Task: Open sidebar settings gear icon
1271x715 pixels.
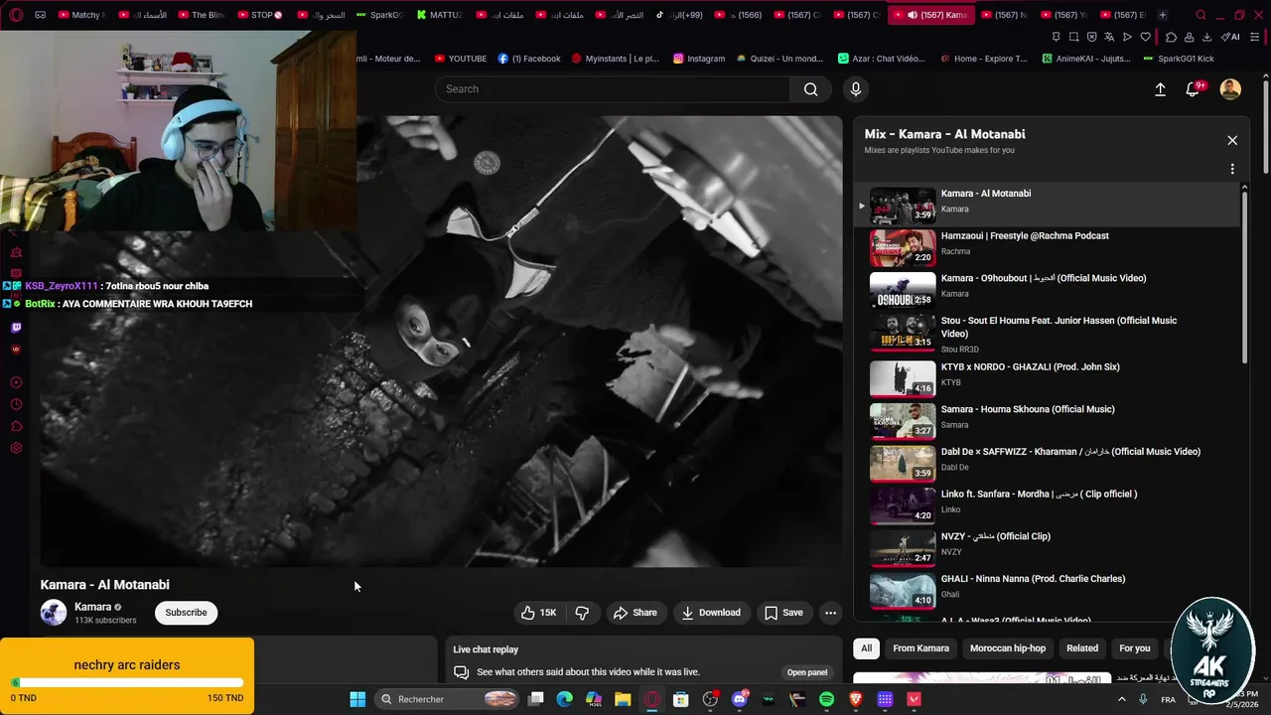Action: 16,448
